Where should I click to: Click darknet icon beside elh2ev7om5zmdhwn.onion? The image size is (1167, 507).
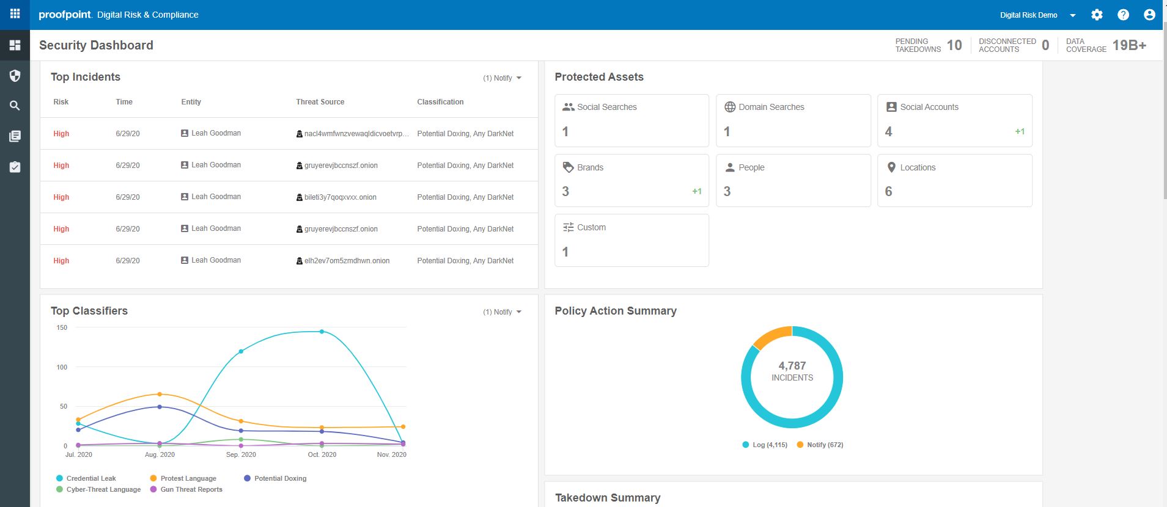coord(300,261)
